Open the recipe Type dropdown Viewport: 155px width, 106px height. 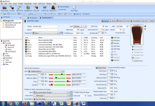pos(80,26)
